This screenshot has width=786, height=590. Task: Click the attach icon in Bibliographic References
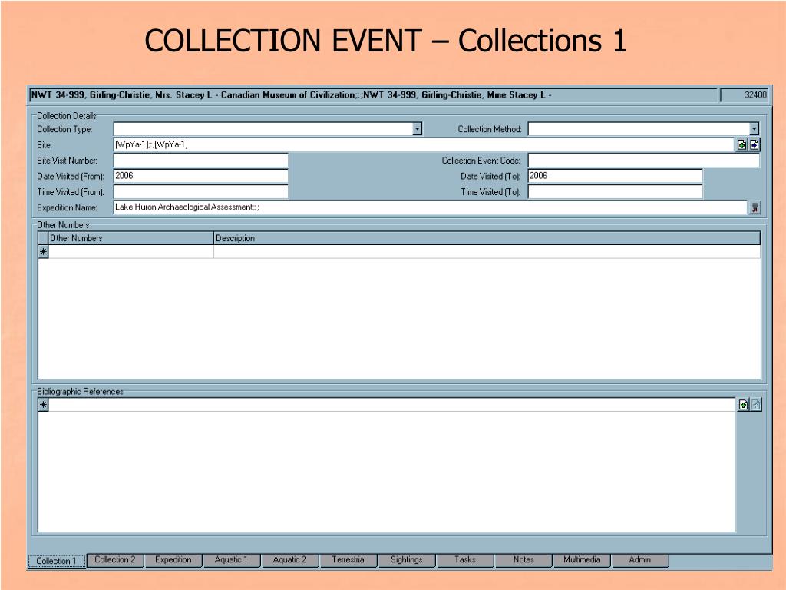coord(743,404)
